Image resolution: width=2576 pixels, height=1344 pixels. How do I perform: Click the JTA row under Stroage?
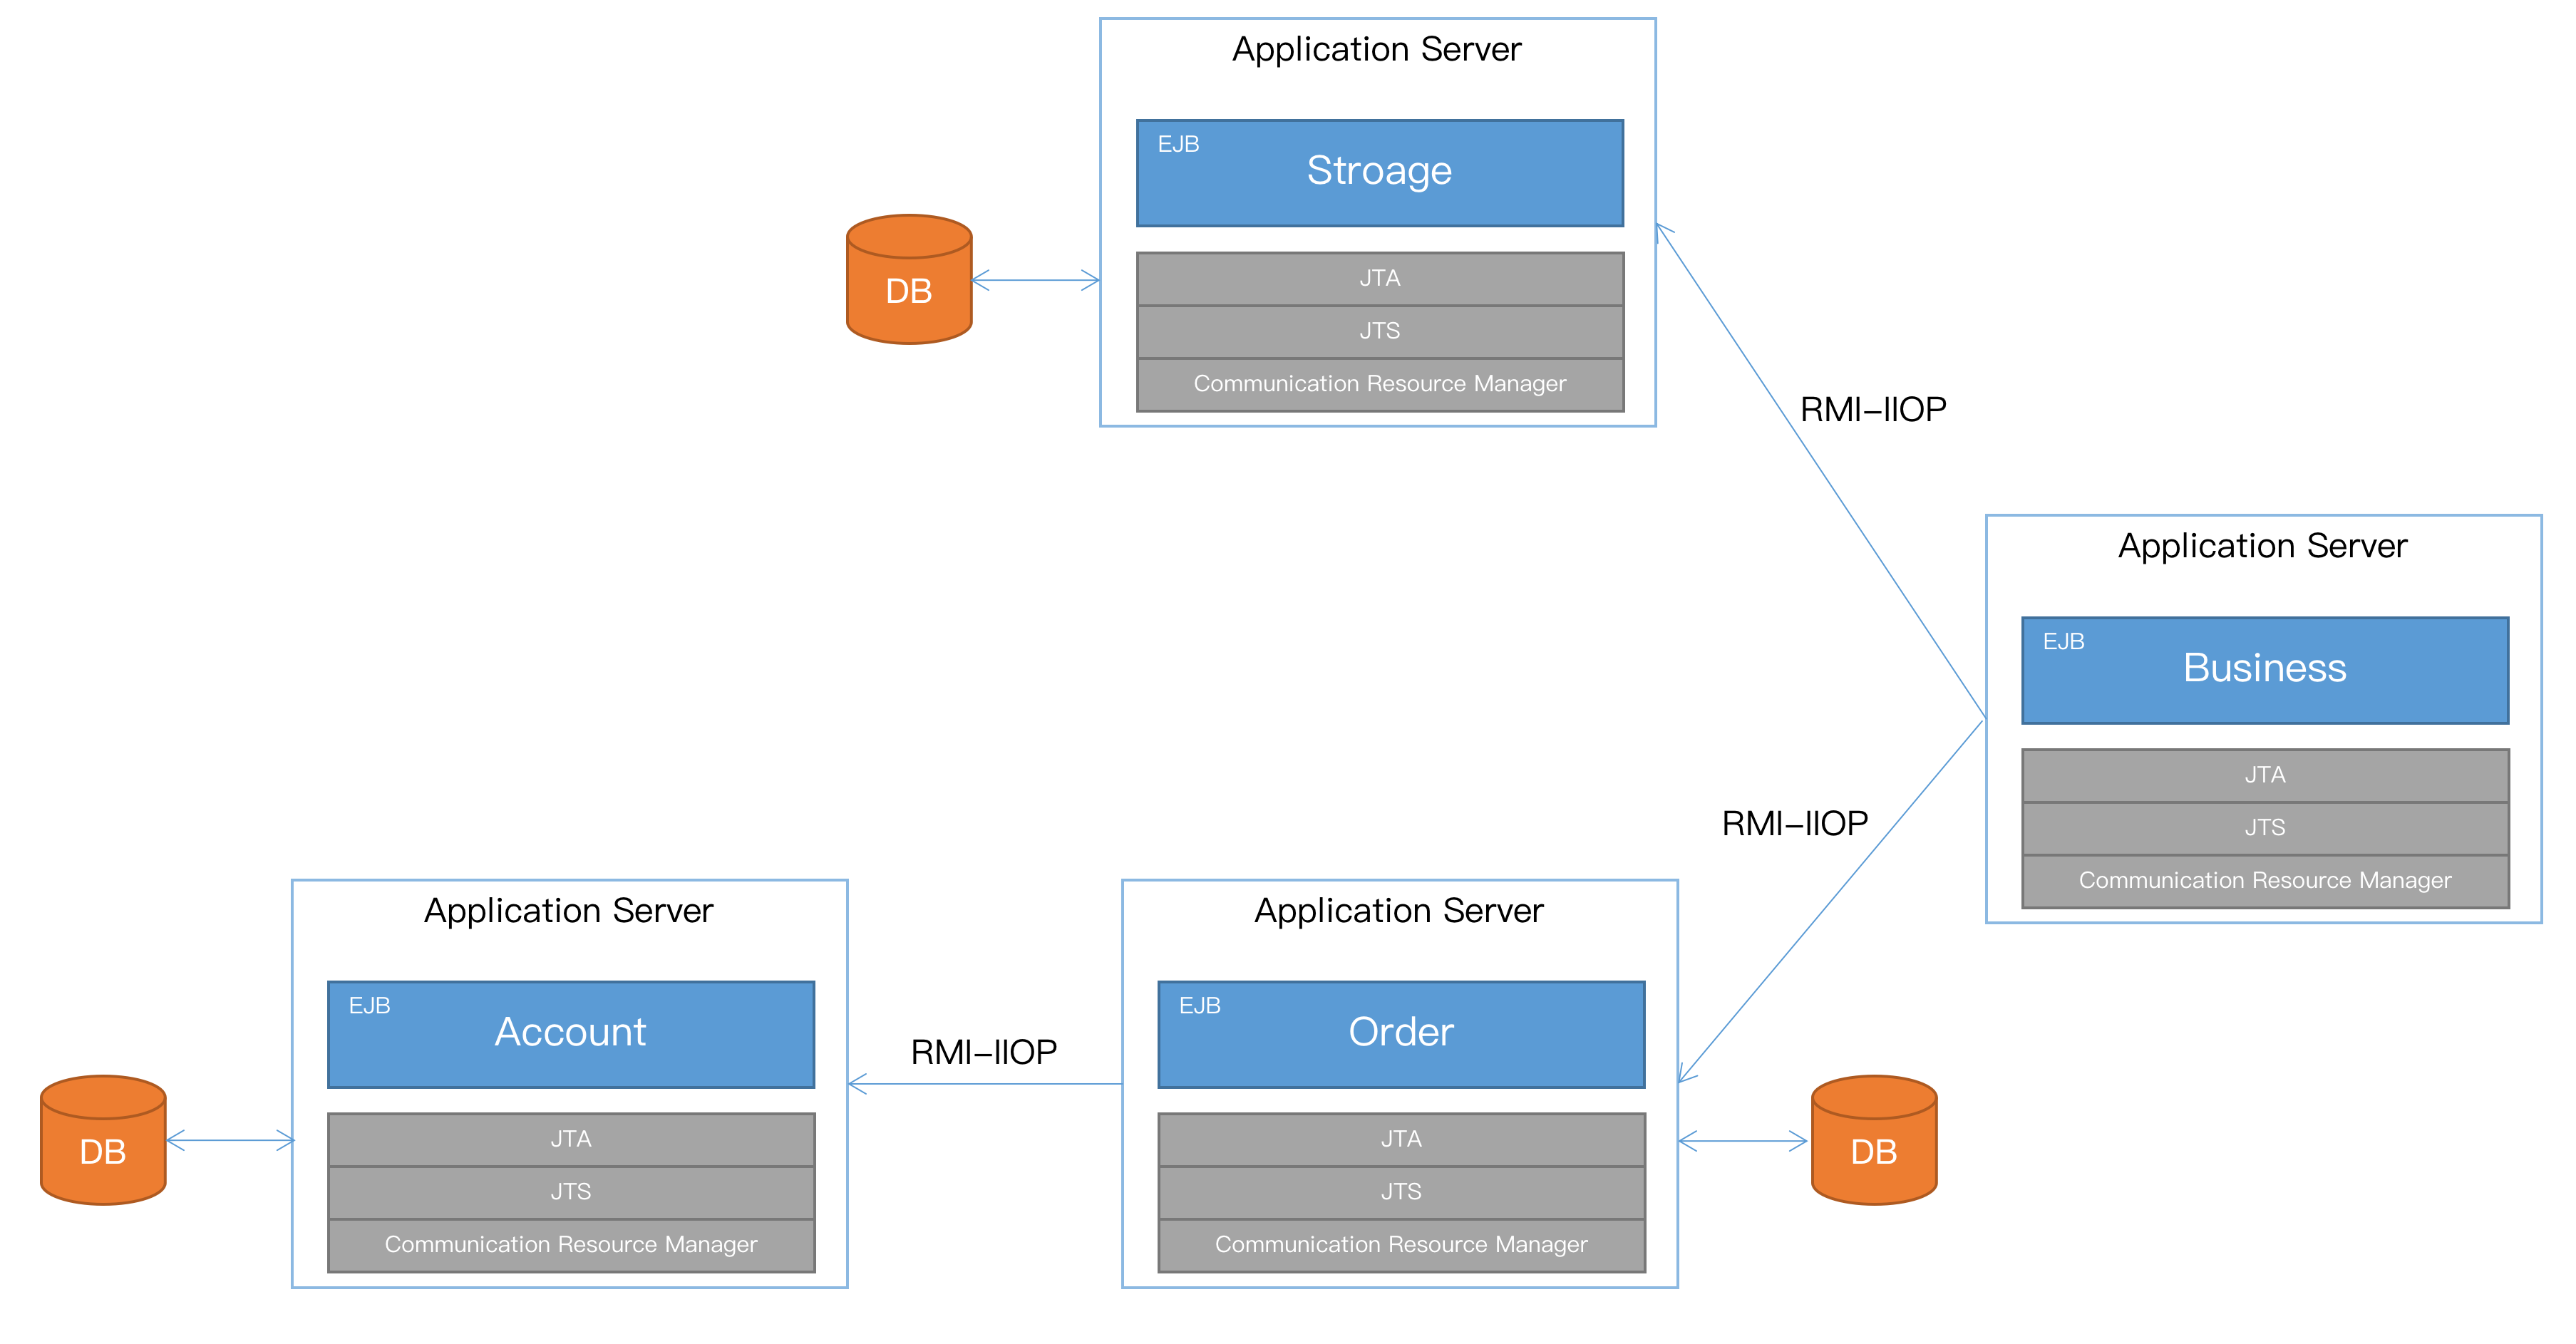1380,279
